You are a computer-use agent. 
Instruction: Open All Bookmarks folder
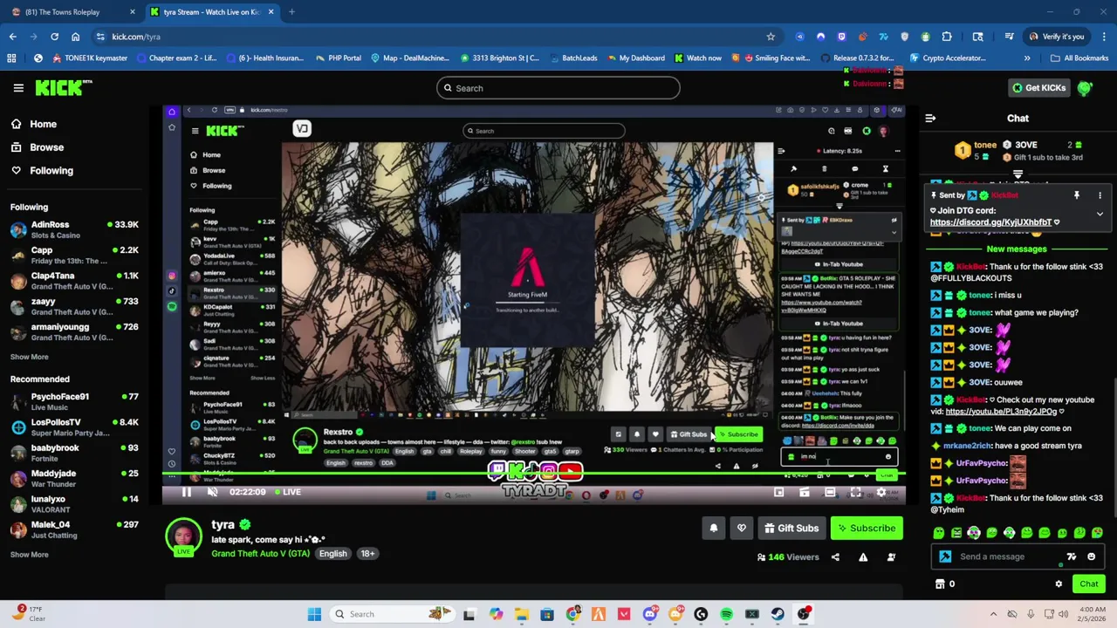[1079, 58]
